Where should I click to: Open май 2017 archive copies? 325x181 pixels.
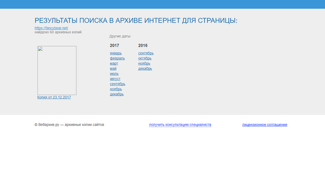coord(113,69)
